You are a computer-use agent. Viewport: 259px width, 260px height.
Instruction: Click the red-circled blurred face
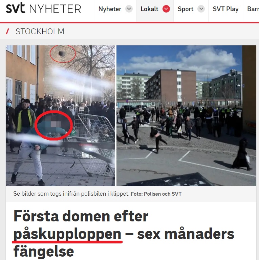point(54,125)
